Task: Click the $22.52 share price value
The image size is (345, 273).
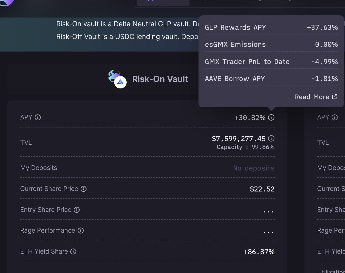Action: (x=262, y=189)
